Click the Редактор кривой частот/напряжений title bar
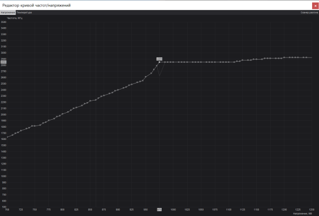This screenshot has width=319, height=216. [133, 5]
